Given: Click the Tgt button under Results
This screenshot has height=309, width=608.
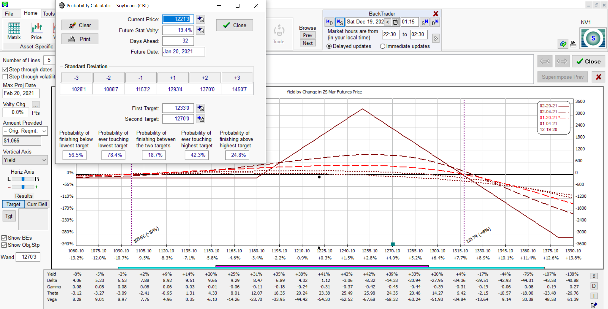Looking at the screenshot, I should click(x=9, y=216).
